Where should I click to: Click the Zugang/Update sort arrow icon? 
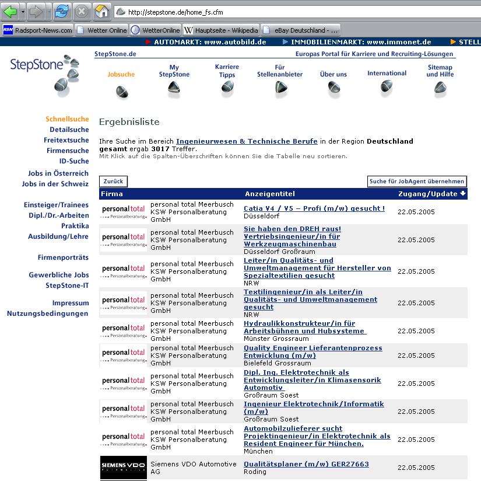point(462,193)
